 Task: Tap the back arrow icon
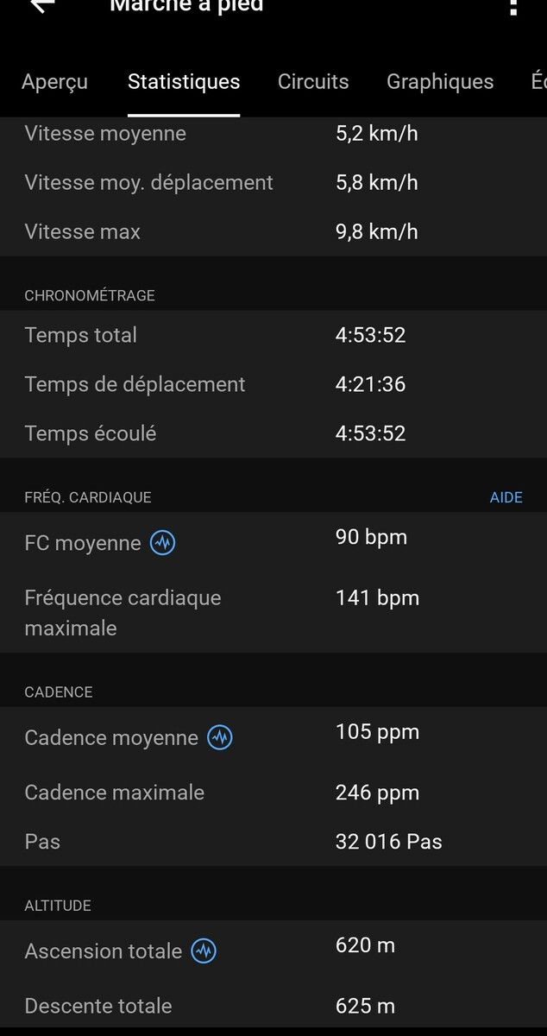tap(42, 5)
